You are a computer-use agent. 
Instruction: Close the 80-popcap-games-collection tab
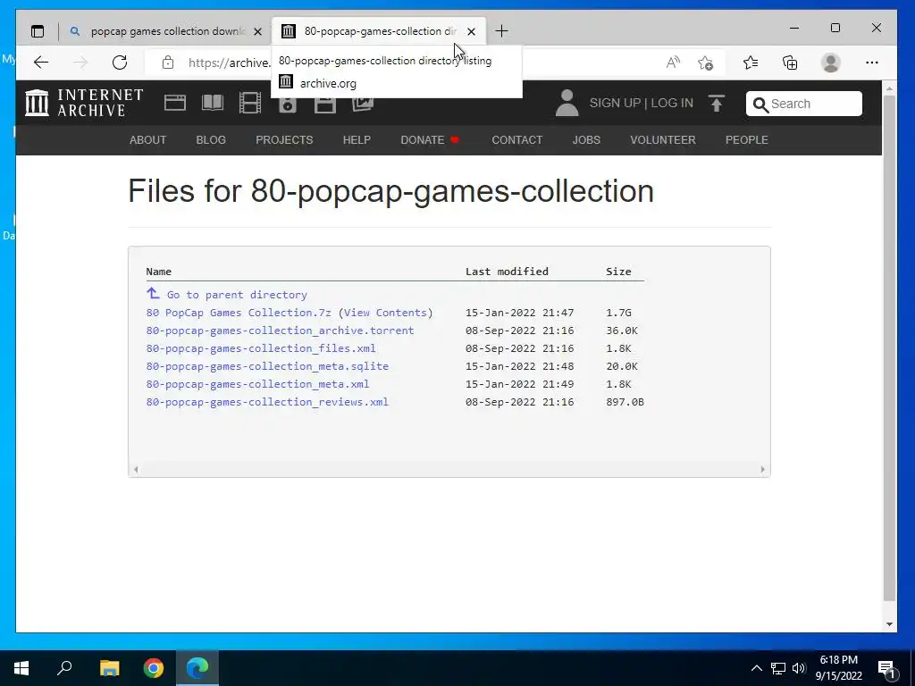(472, 31)
